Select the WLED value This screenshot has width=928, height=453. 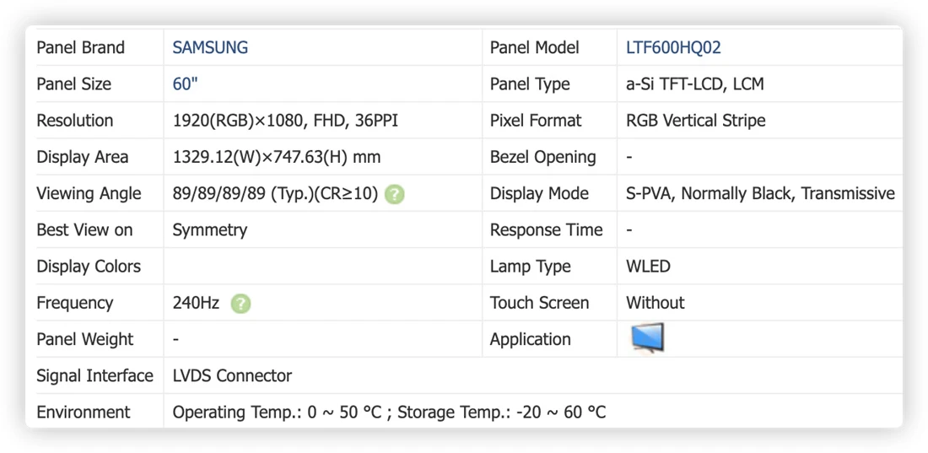tap(648, 267)
